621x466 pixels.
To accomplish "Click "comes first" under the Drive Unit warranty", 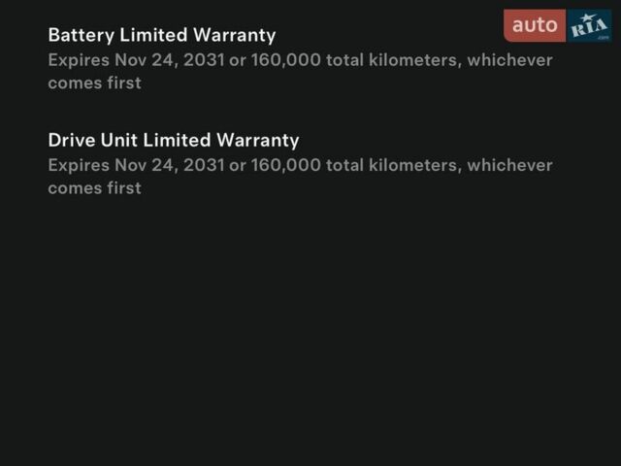I will [94, 187].
